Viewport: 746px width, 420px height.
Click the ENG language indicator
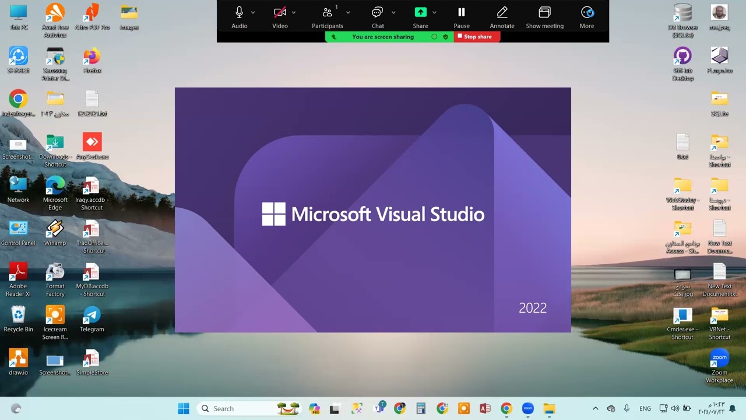tap(645, 408)
